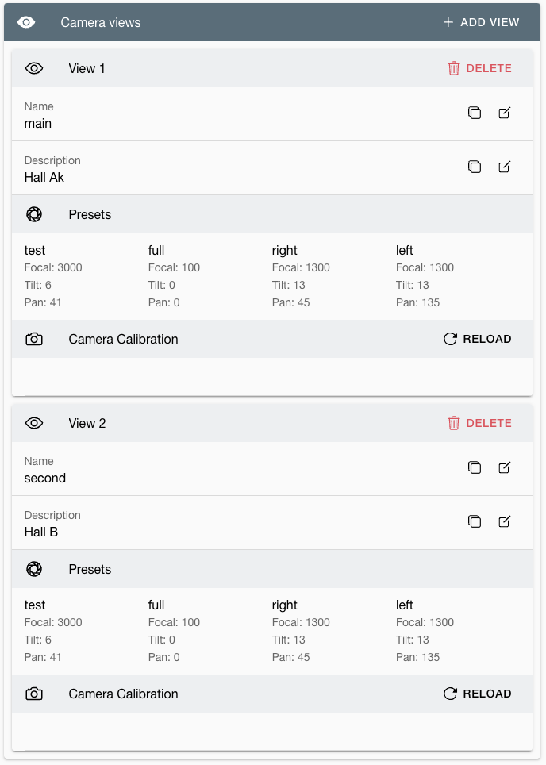This screenshot has width=546, height=765.
Task: Click the eye icon in Camera views header
Action: (x=26, y=22)
